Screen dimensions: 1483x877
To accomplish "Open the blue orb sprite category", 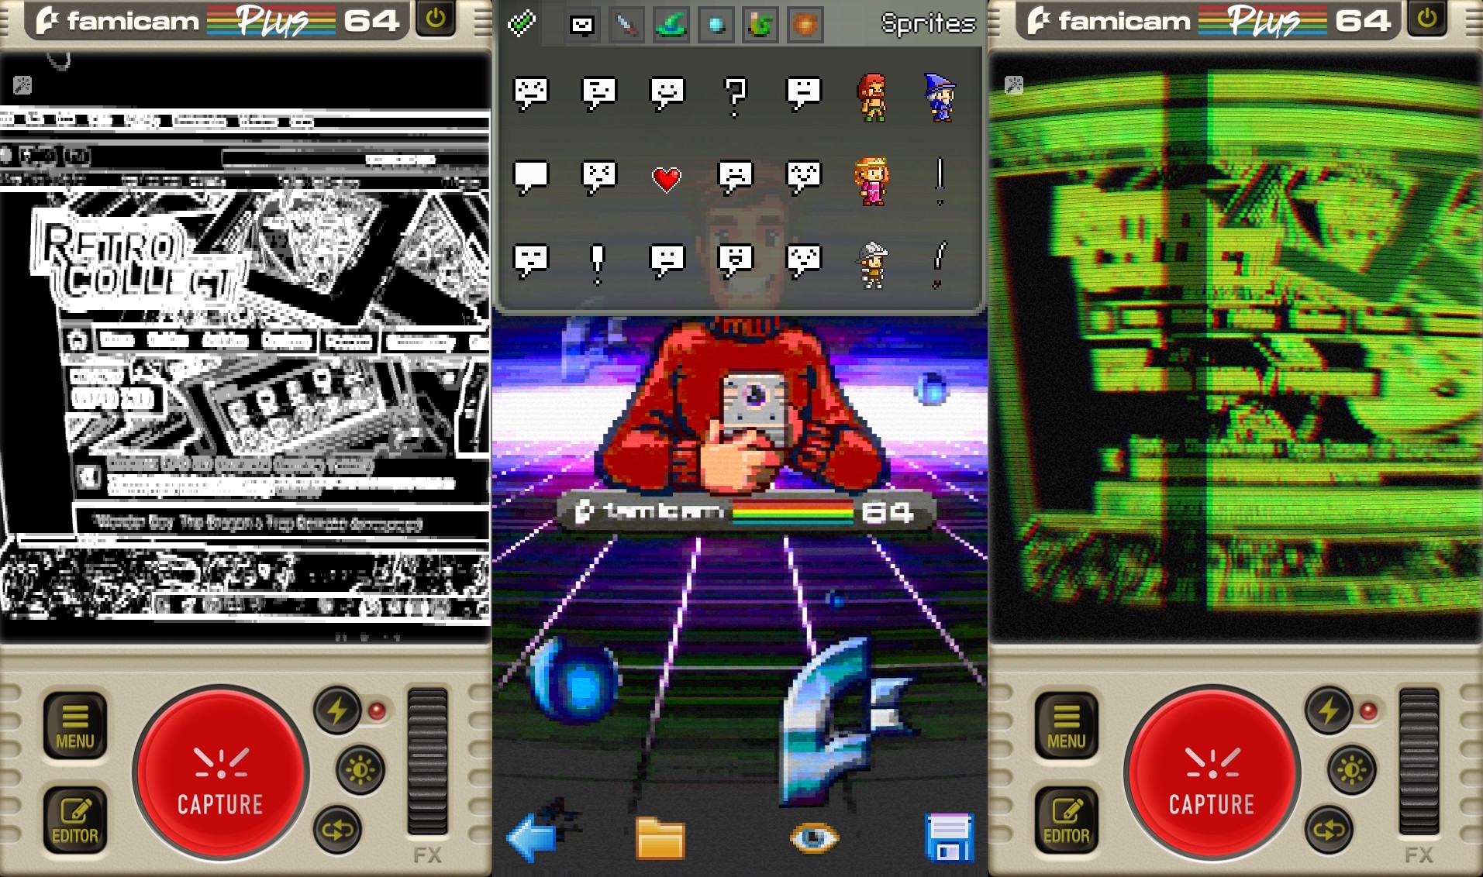I will 716,25.
